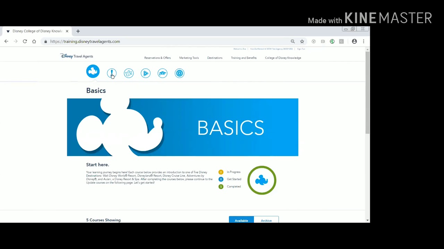444x249 pixels.
Task: Click the Start here. heading
Action: point(97,165)
